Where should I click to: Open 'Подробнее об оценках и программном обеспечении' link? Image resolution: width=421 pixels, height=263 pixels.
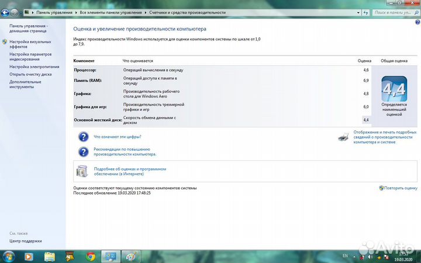coord(130,171)
